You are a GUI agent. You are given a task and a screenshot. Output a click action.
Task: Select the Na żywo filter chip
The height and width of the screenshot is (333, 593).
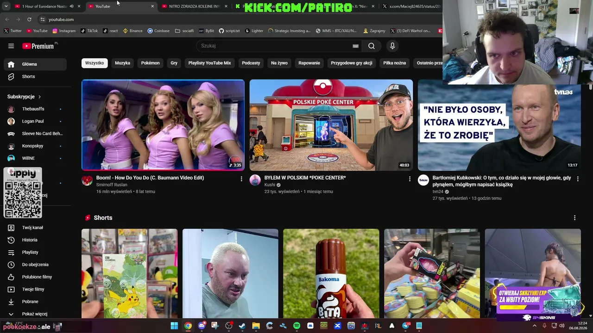[279, 63]
